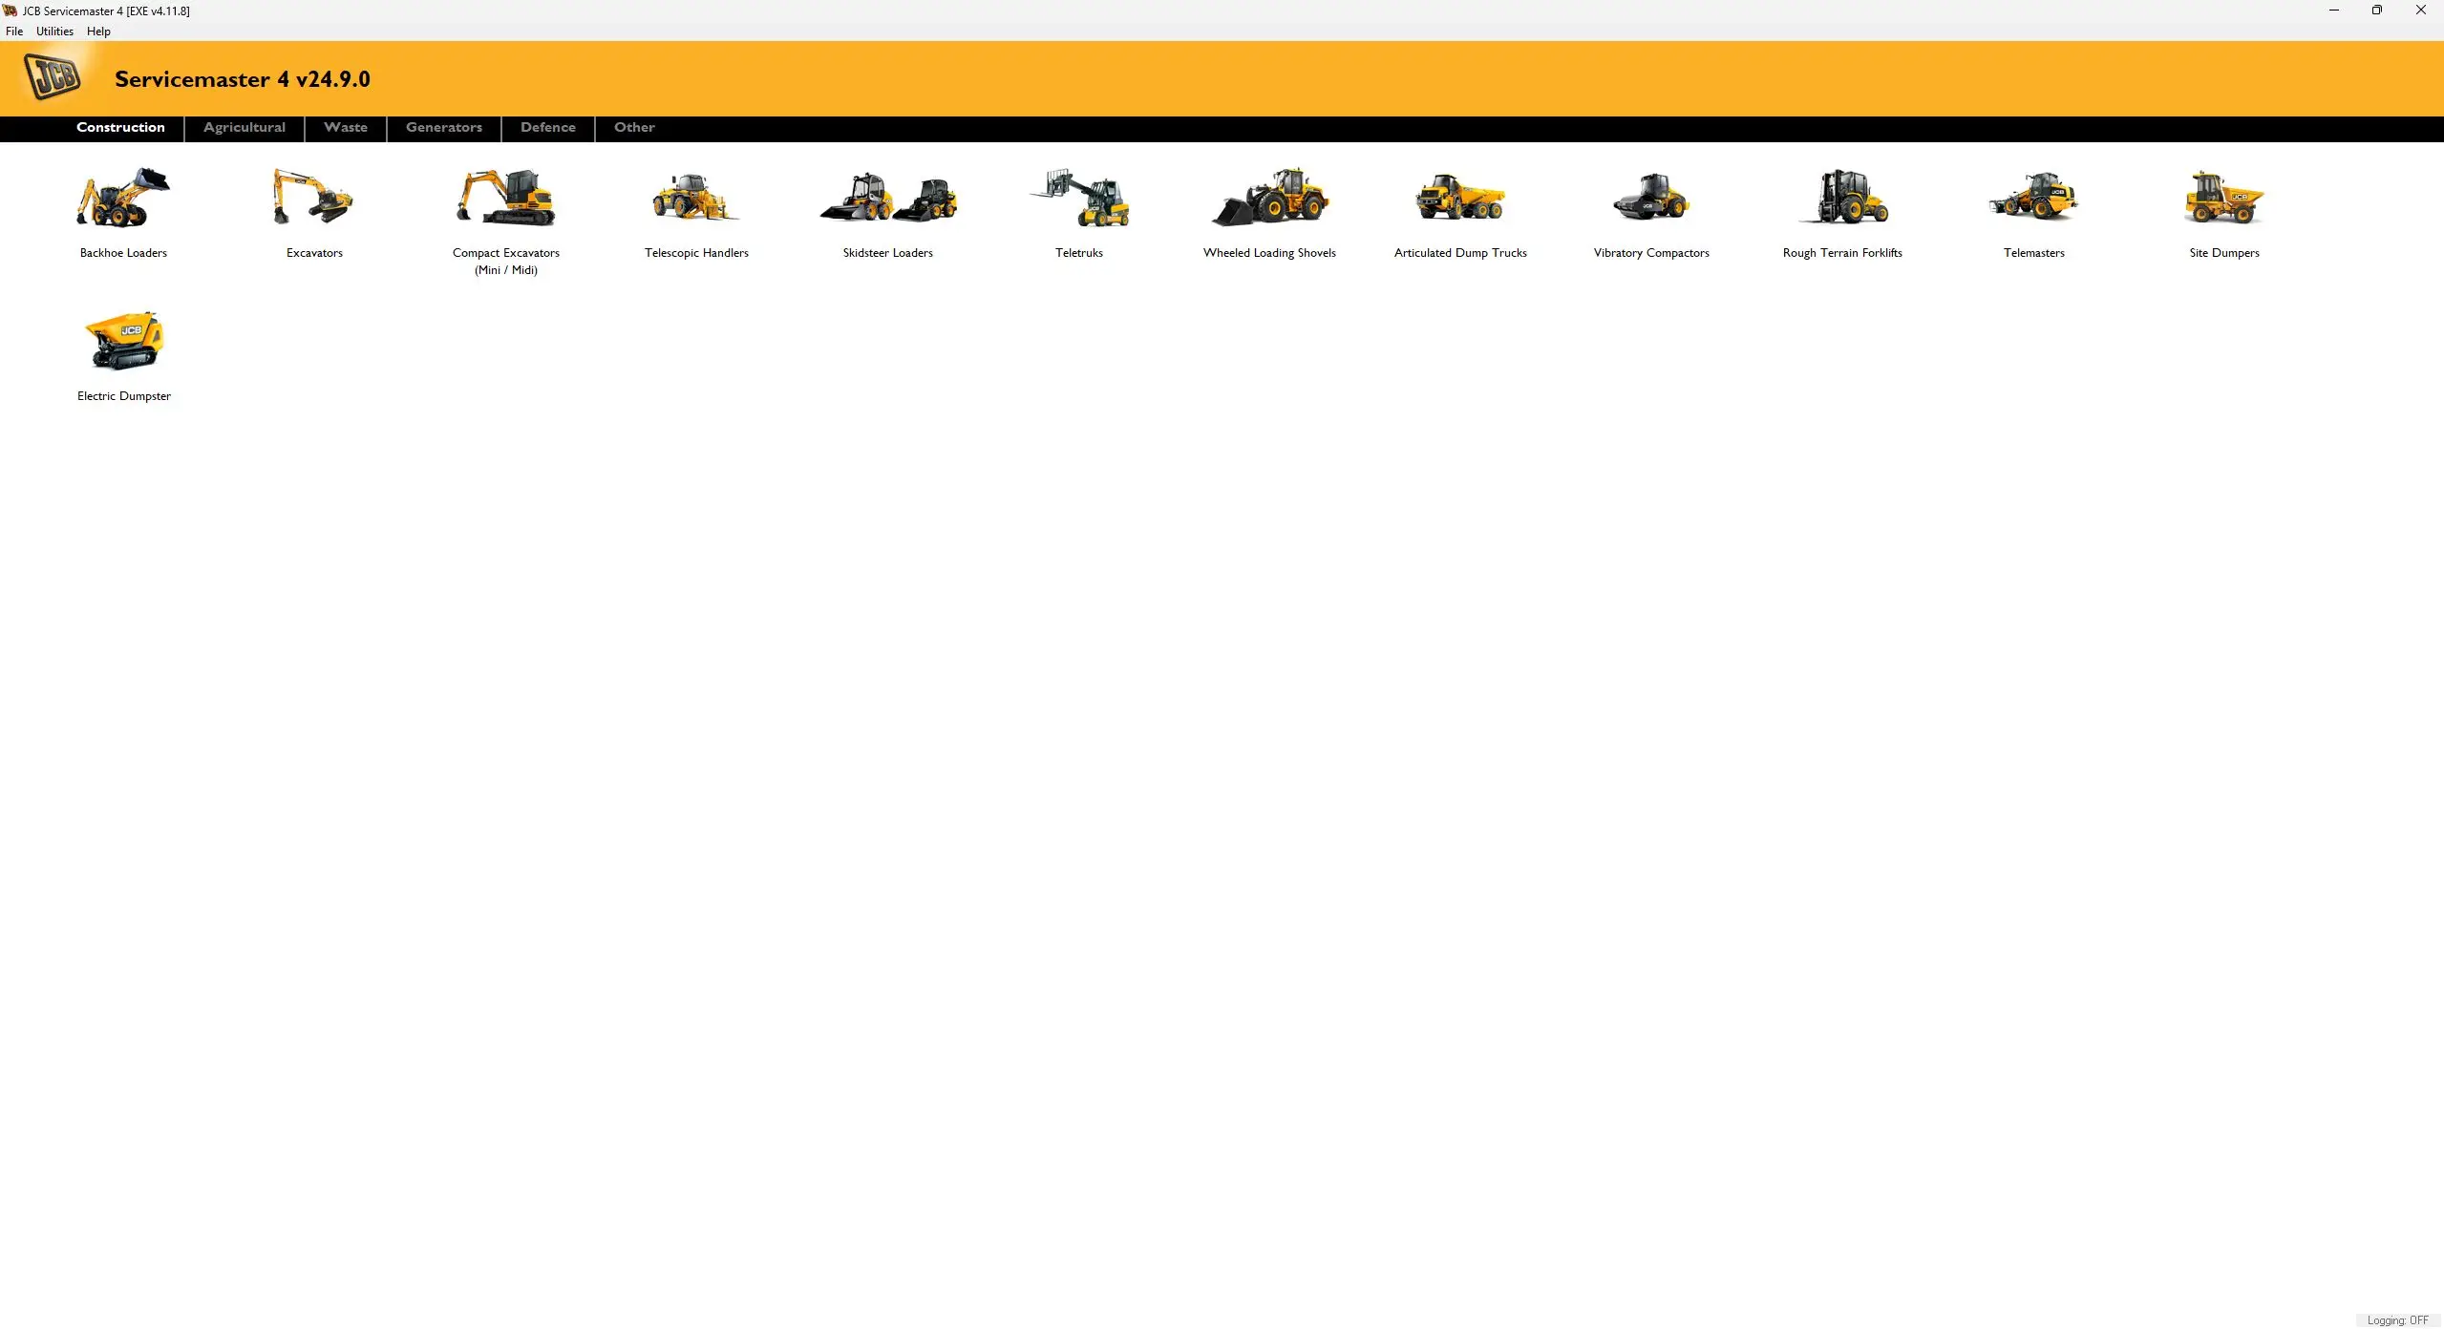
Task: Switch to the Agricultural tab
Action: click(244, 128)
